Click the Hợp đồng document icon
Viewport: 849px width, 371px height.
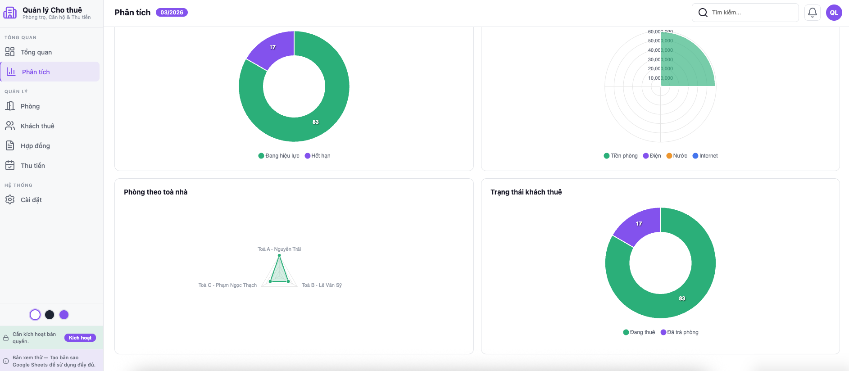(x=10, y=145)
